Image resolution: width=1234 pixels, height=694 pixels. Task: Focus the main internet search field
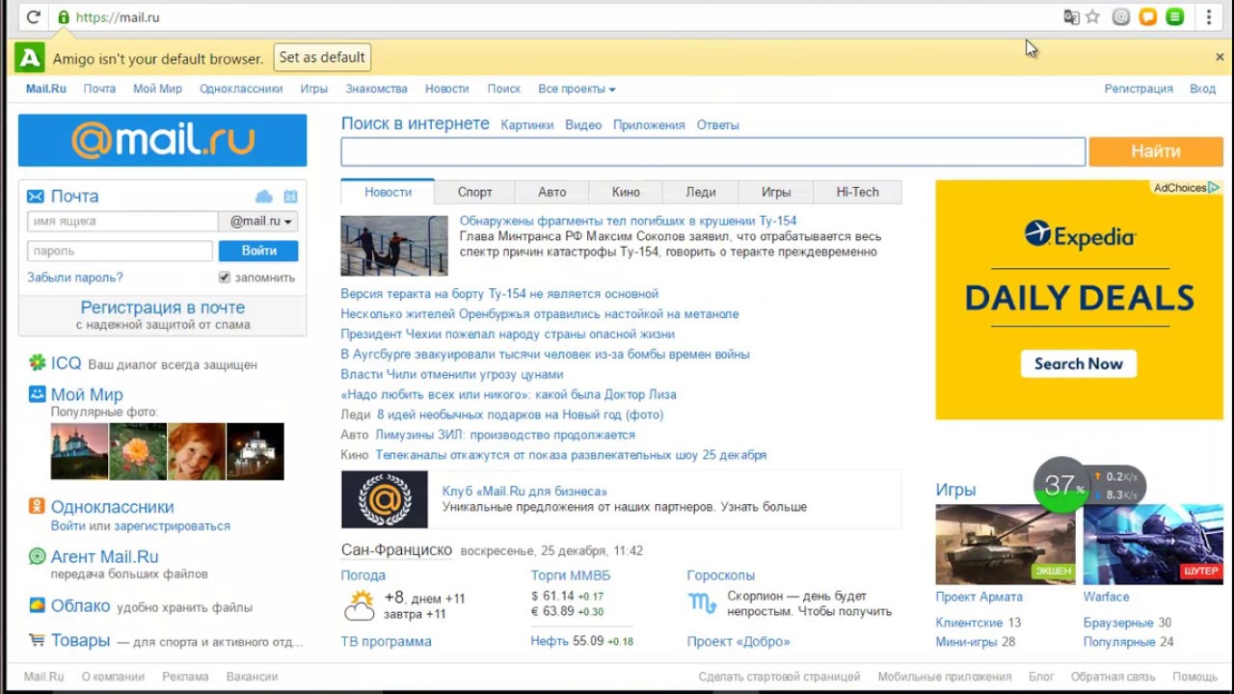[x=713, y=151]
